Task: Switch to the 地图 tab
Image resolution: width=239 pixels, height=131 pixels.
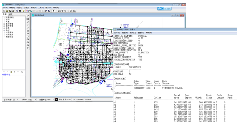Action: [x=10, y=14]
